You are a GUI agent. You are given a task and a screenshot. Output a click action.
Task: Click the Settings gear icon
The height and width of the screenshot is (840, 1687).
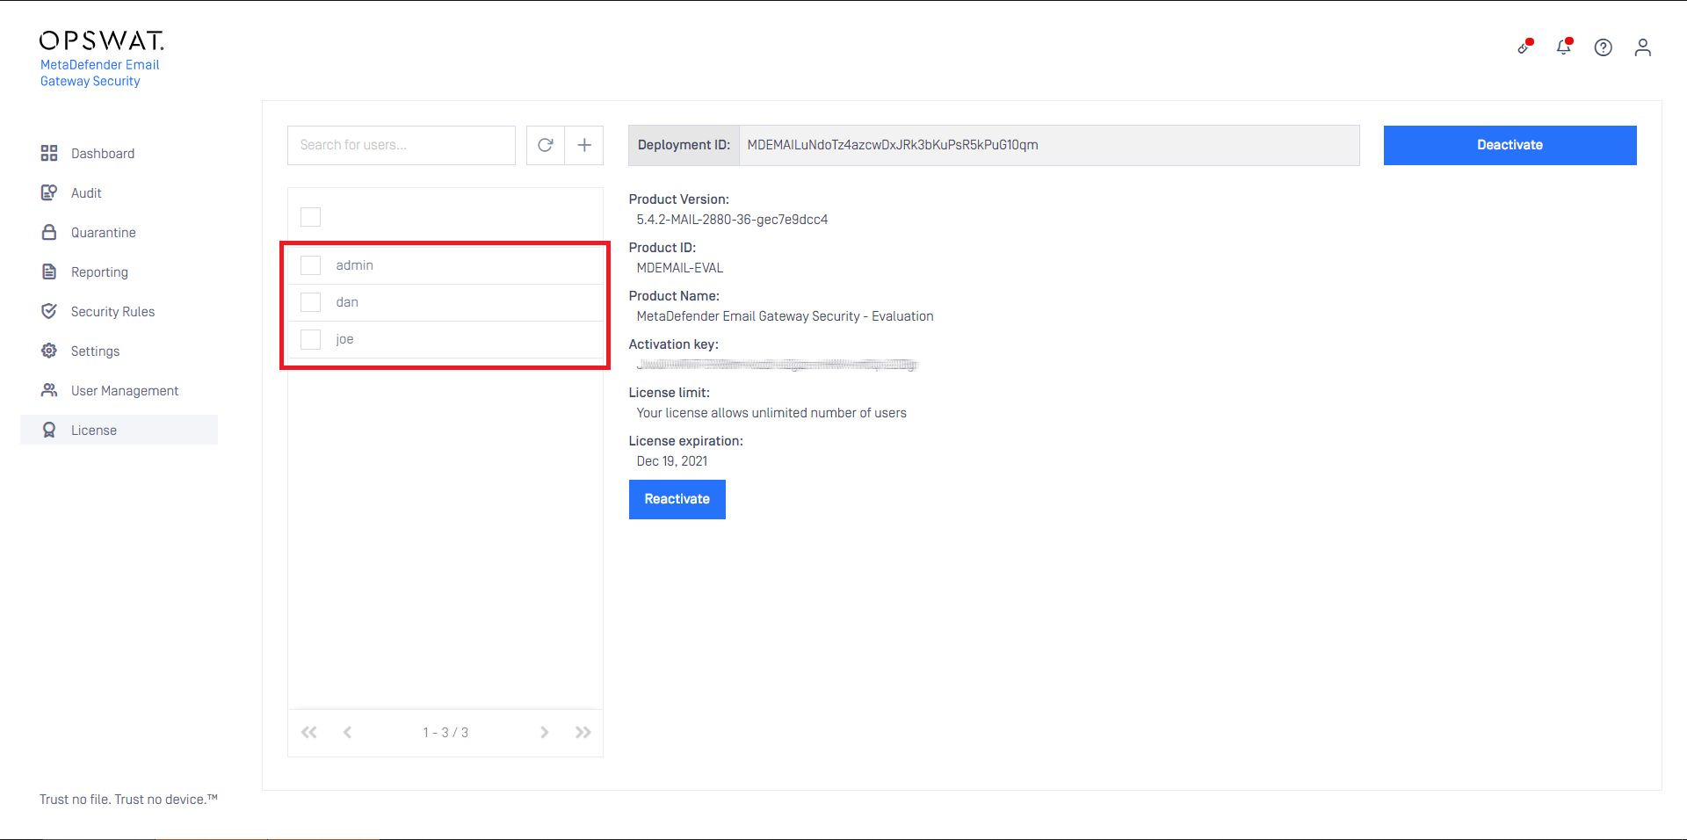tap(49, 351)
